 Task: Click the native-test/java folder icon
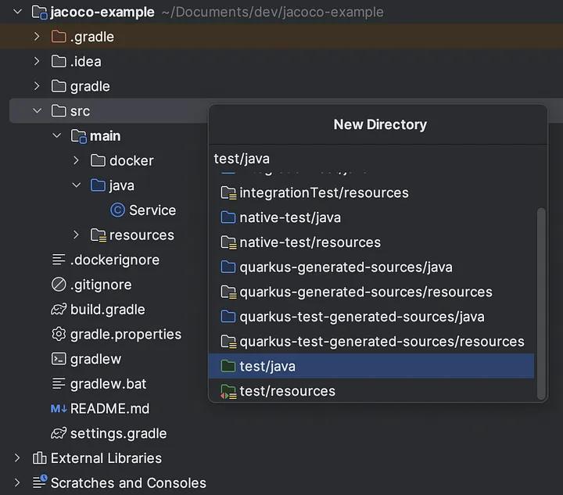(x=228, y=217)
